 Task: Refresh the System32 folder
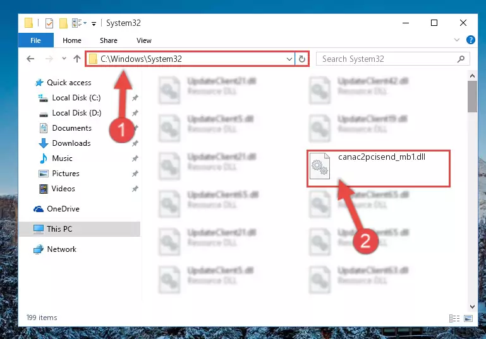302,59
